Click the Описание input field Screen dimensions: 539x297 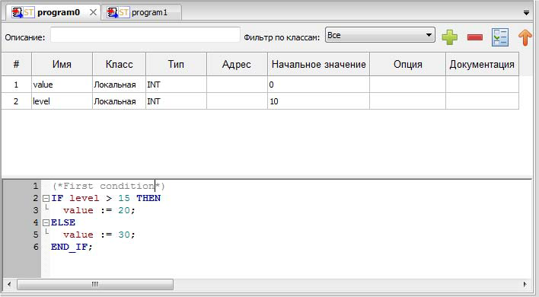145,35
